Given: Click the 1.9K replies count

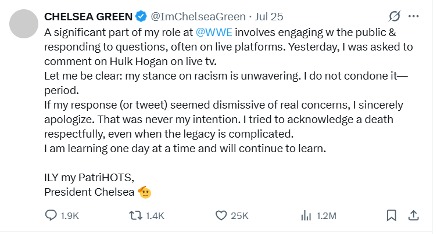Looking at the screenshot, I should tap(70, 216).
